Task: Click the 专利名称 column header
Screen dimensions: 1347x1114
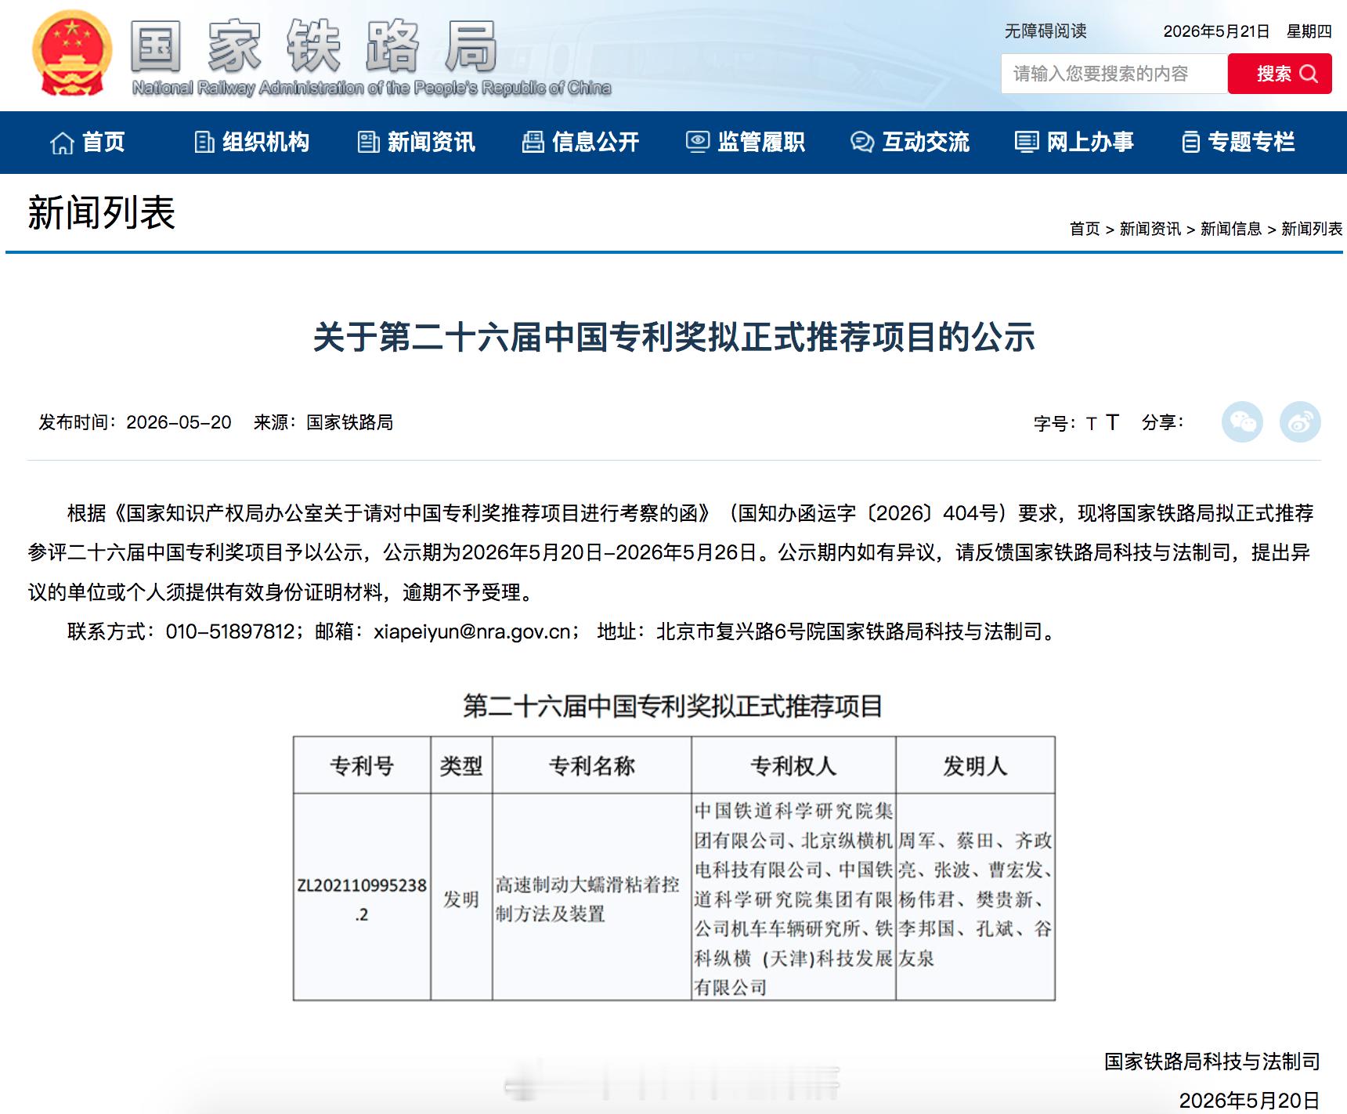Action: click(592, 765)
